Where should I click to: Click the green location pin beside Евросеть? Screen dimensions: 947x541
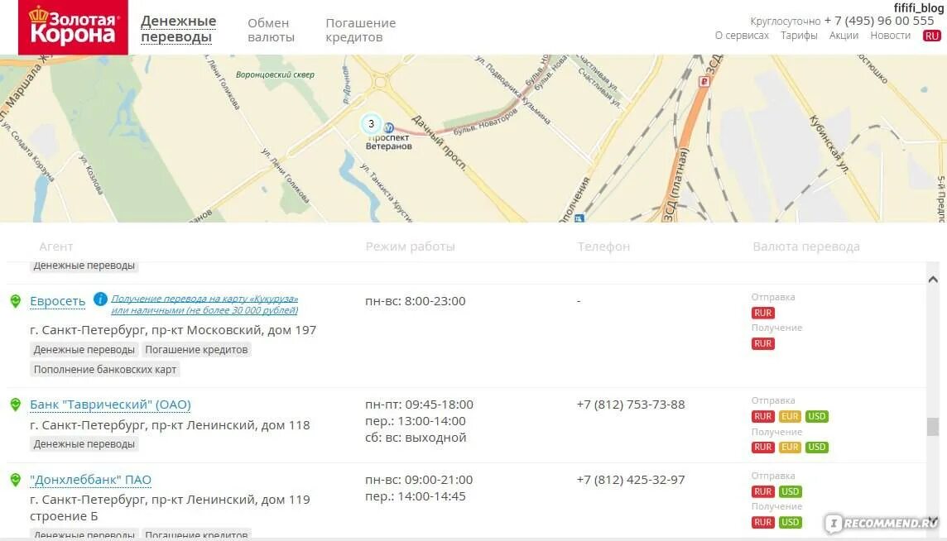point(16,300)
